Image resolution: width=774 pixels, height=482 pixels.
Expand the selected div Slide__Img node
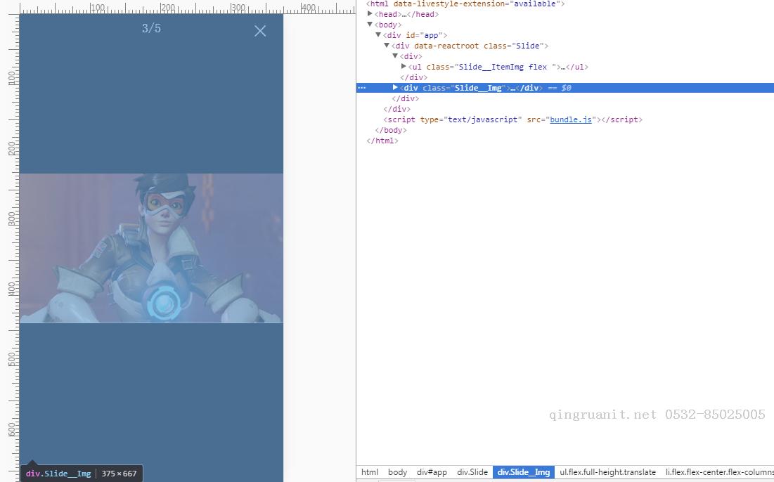395,87
